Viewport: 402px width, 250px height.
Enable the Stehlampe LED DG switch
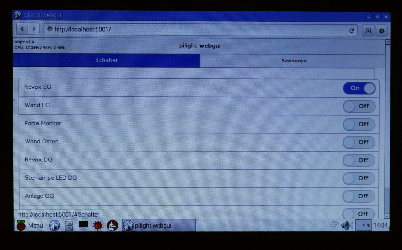359,178
